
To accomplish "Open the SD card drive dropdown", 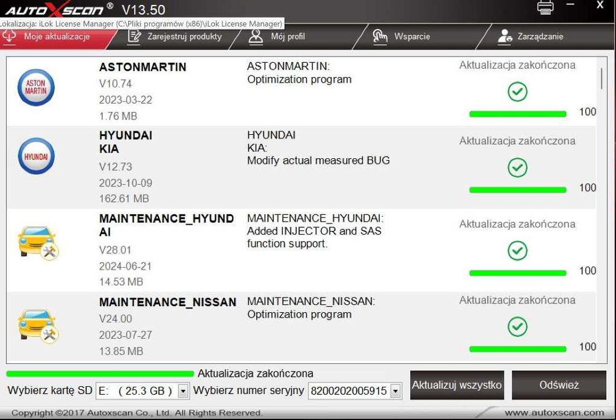I will click(183, 391).
